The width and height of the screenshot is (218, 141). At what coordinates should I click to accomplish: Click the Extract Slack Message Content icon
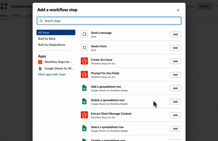pyautogui.click(x=84, y=115)
